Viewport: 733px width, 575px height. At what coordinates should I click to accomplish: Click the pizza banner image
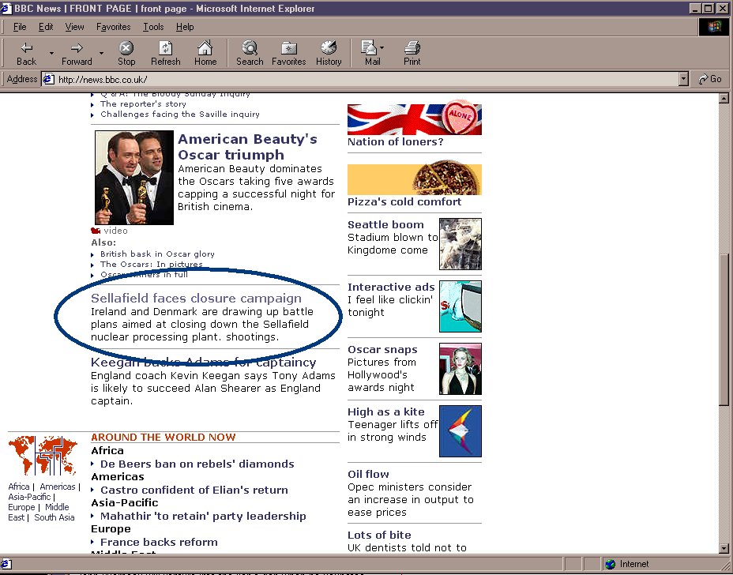click(415, 179)
